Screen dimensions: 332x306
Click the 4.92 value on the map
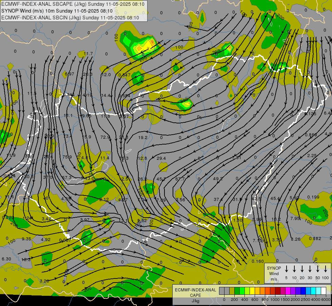click(x=45, y=240)
